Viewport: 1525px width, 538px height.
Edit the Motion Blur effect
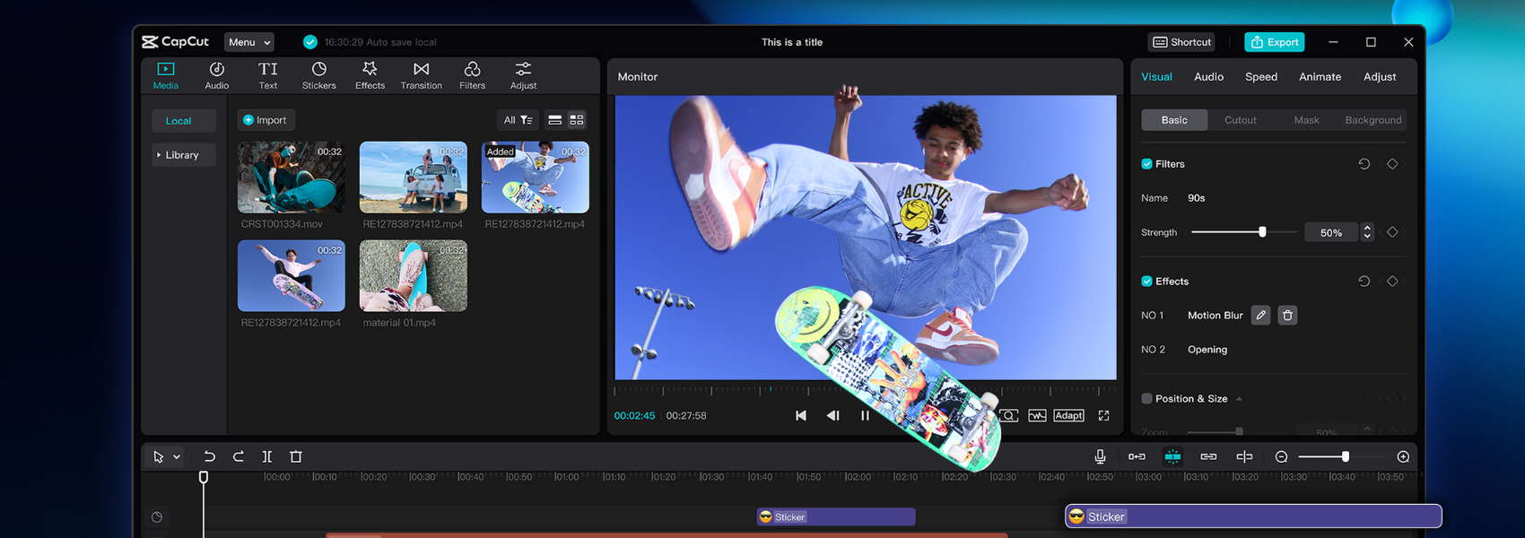click(1260, 315)
